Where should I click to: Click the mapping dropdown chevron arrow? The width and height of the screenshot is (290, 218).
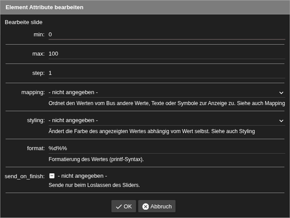click(x=281, y=93)
